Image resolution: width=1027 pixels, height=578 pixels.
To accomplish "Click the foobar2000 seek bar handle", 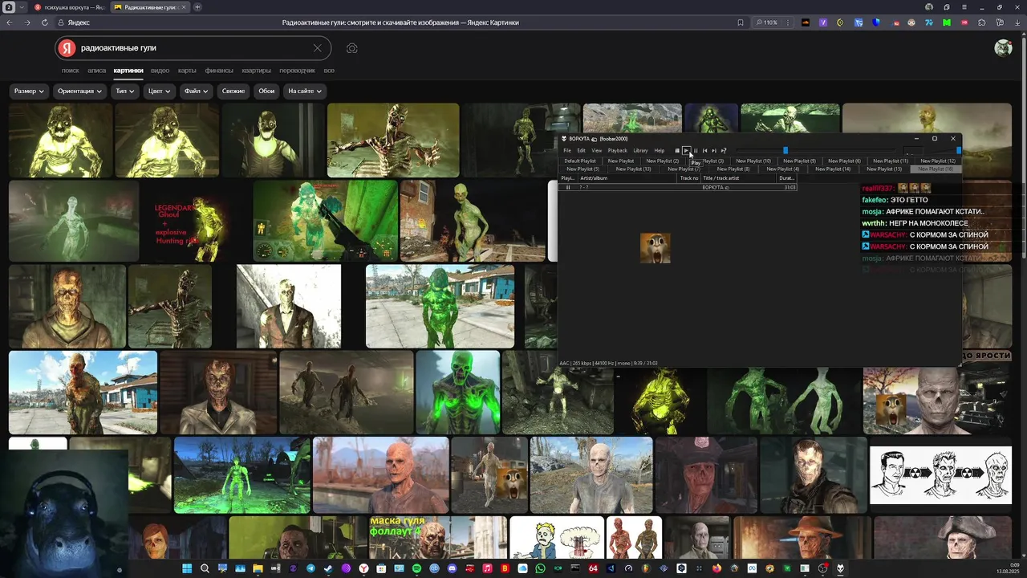I will click(x=785, y=150).
